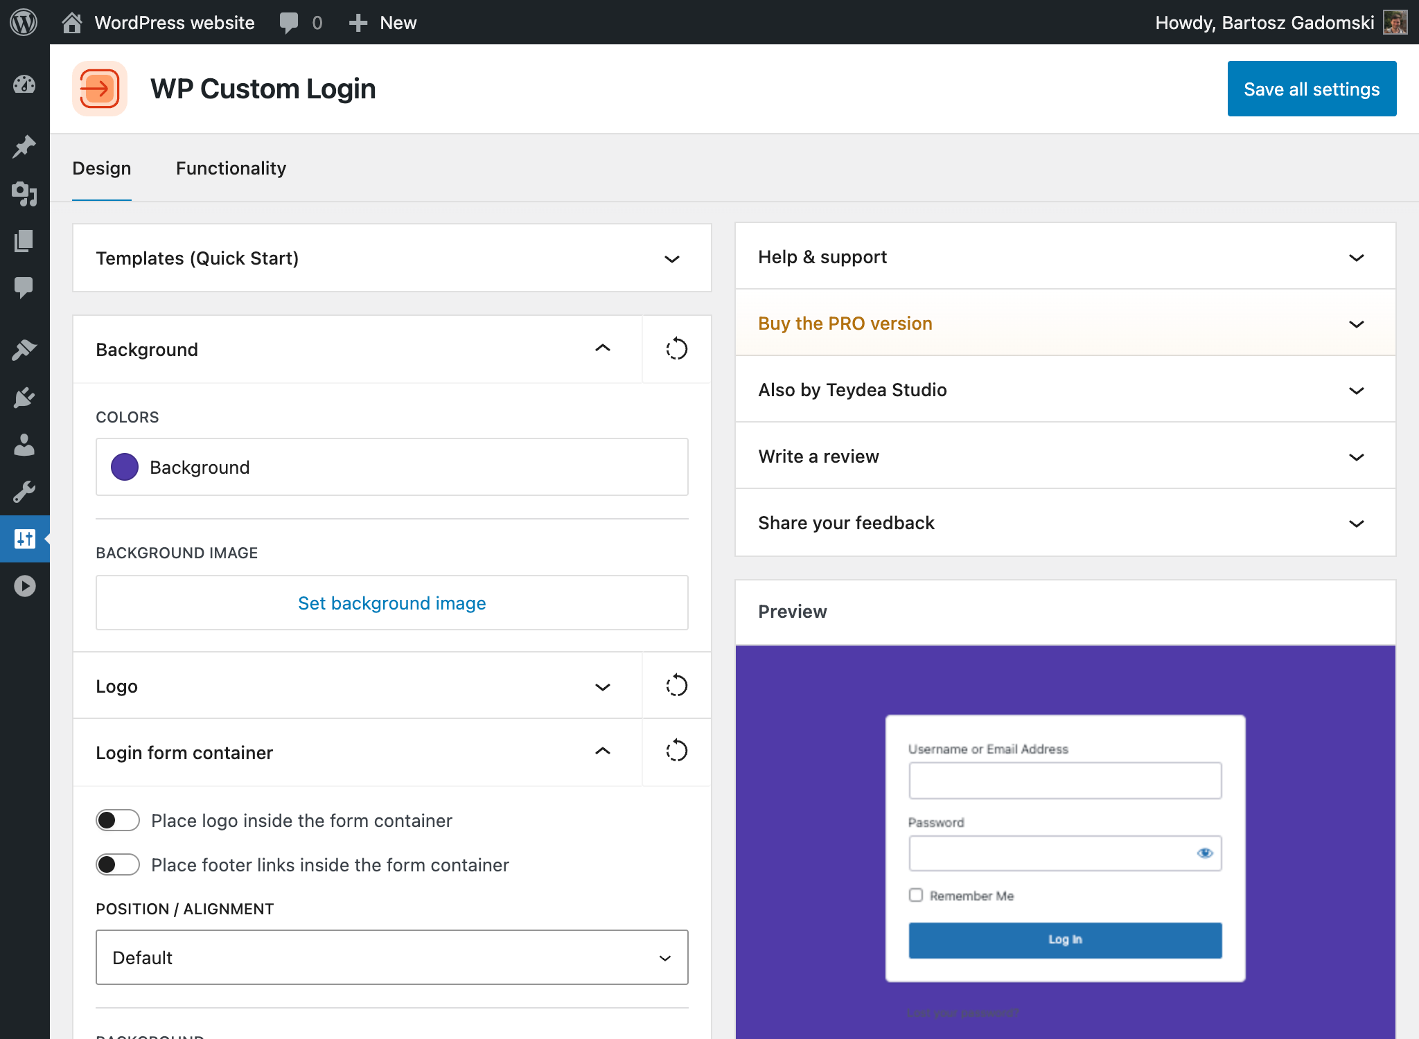The height and width of the screenshot is (1039, 1419).
Task: Reset the Background section with its reset icon
Action: (676, 349)
